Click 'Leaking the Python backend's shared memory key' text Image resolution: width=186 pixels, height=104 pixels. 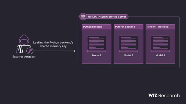click(53, 44)
